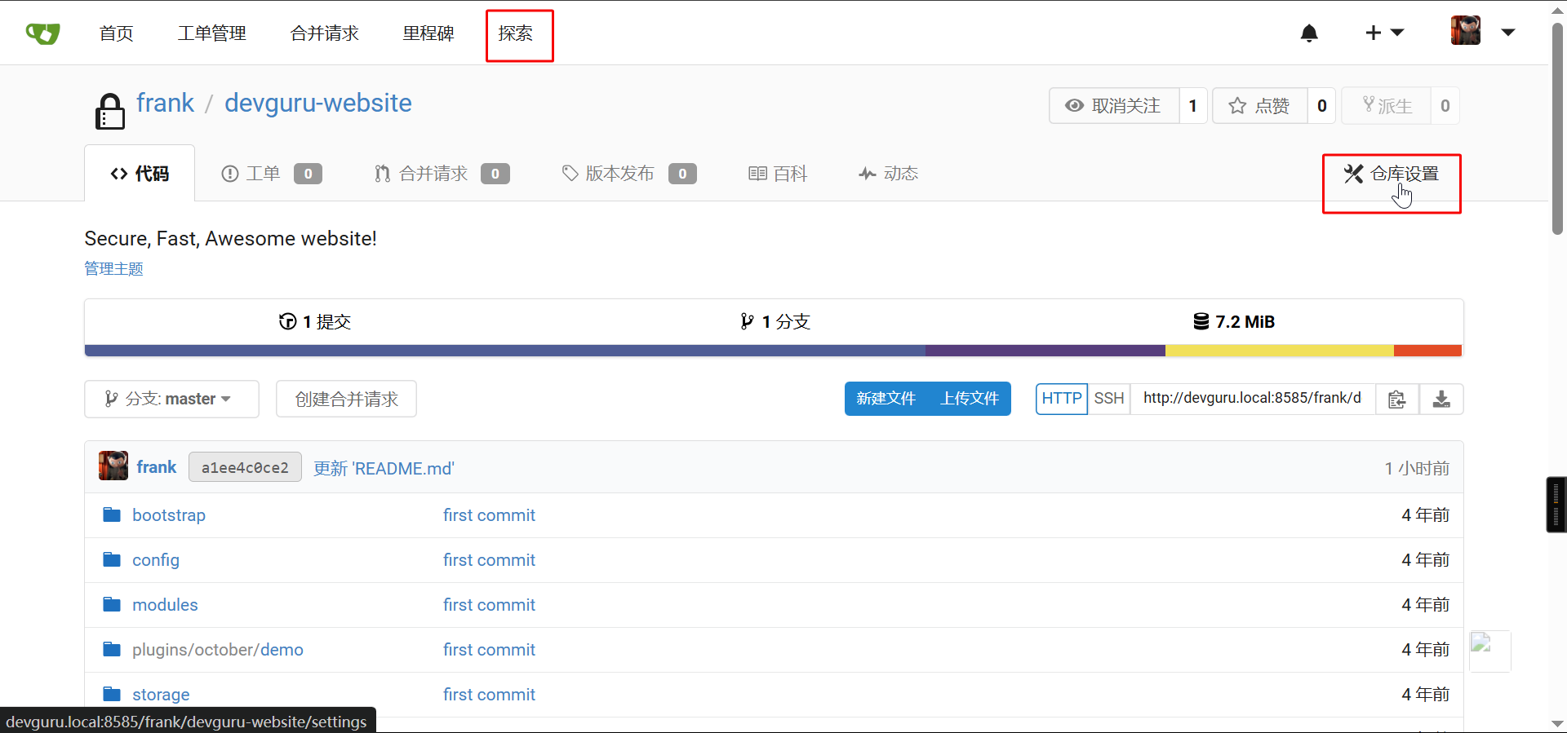Click the 取消关注 unwatch button

click(1114, 106)
